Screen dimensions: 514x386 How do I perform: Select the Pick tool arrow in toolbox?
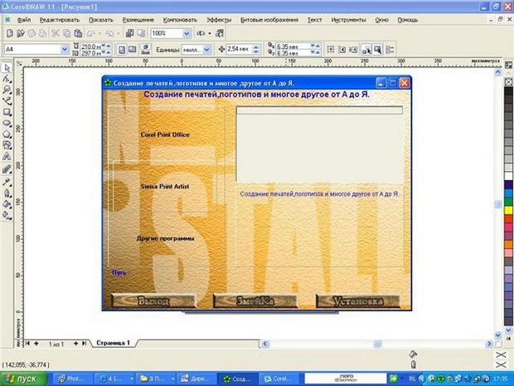coord(7,69)
